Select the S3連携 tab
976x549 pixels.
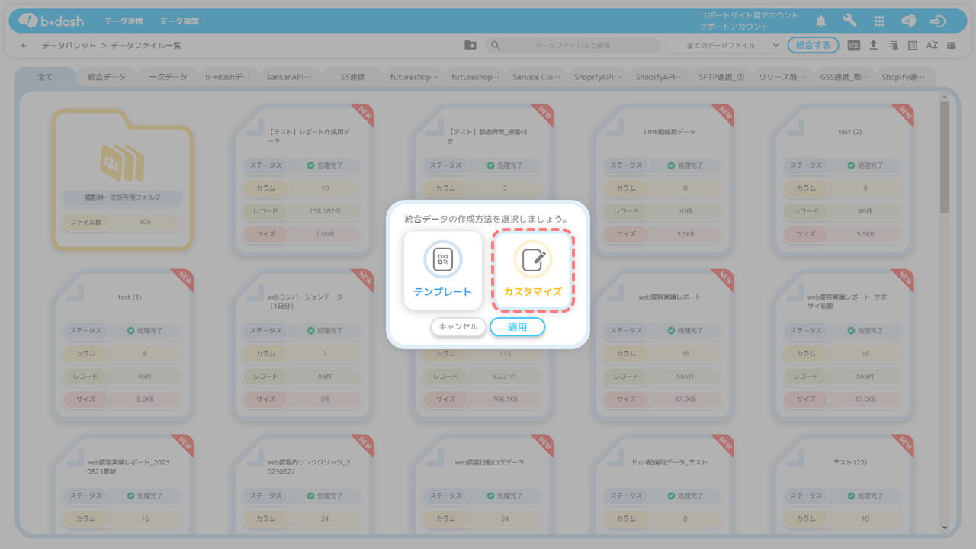tap(352, 77)
